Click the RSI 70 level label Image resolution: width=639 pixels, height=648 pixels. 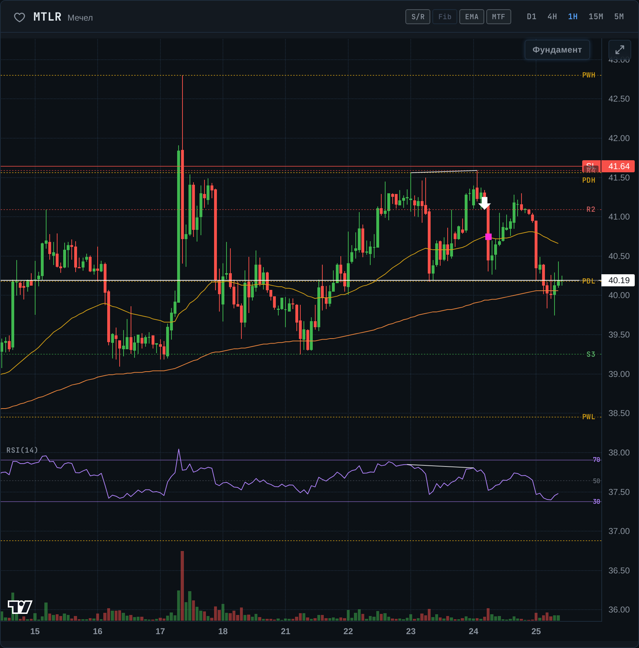[596, 460]
